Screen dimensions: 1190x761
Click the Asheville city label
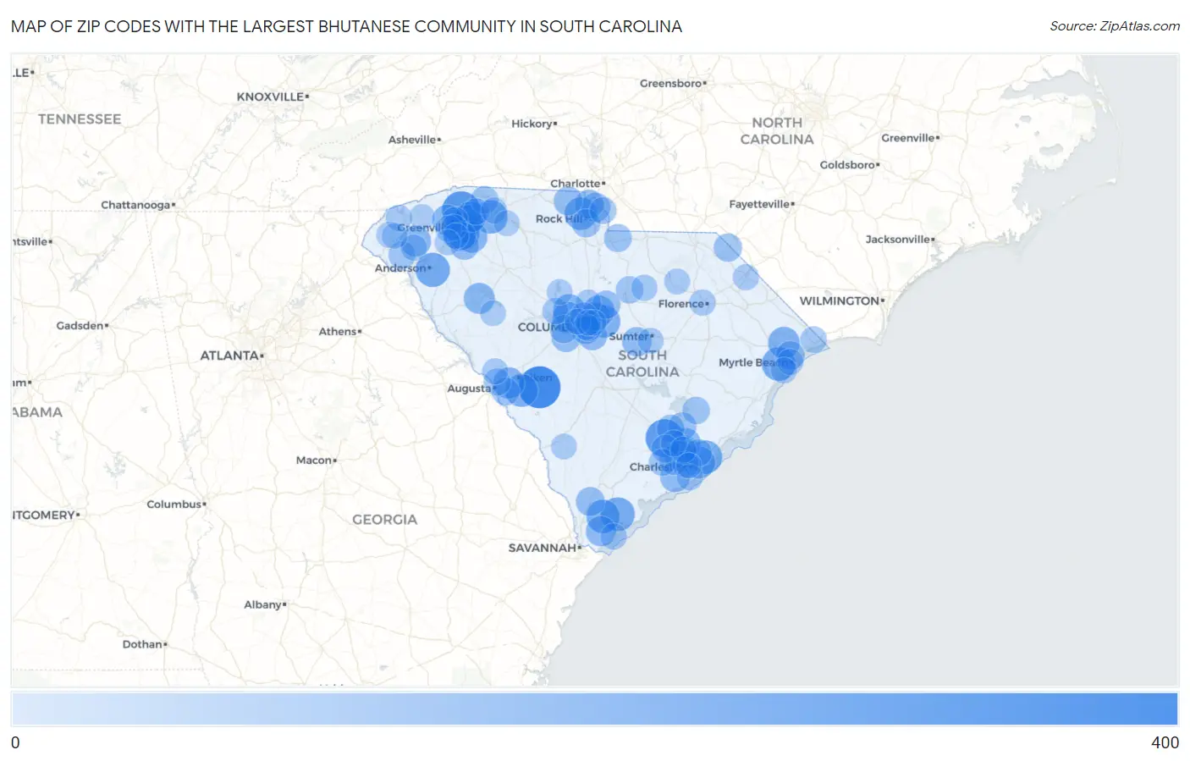(x=415, y=140)
